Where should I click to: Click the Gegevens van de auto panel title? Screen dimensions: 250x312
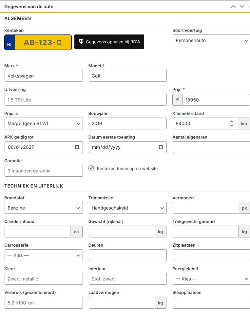tap(29, 7)
